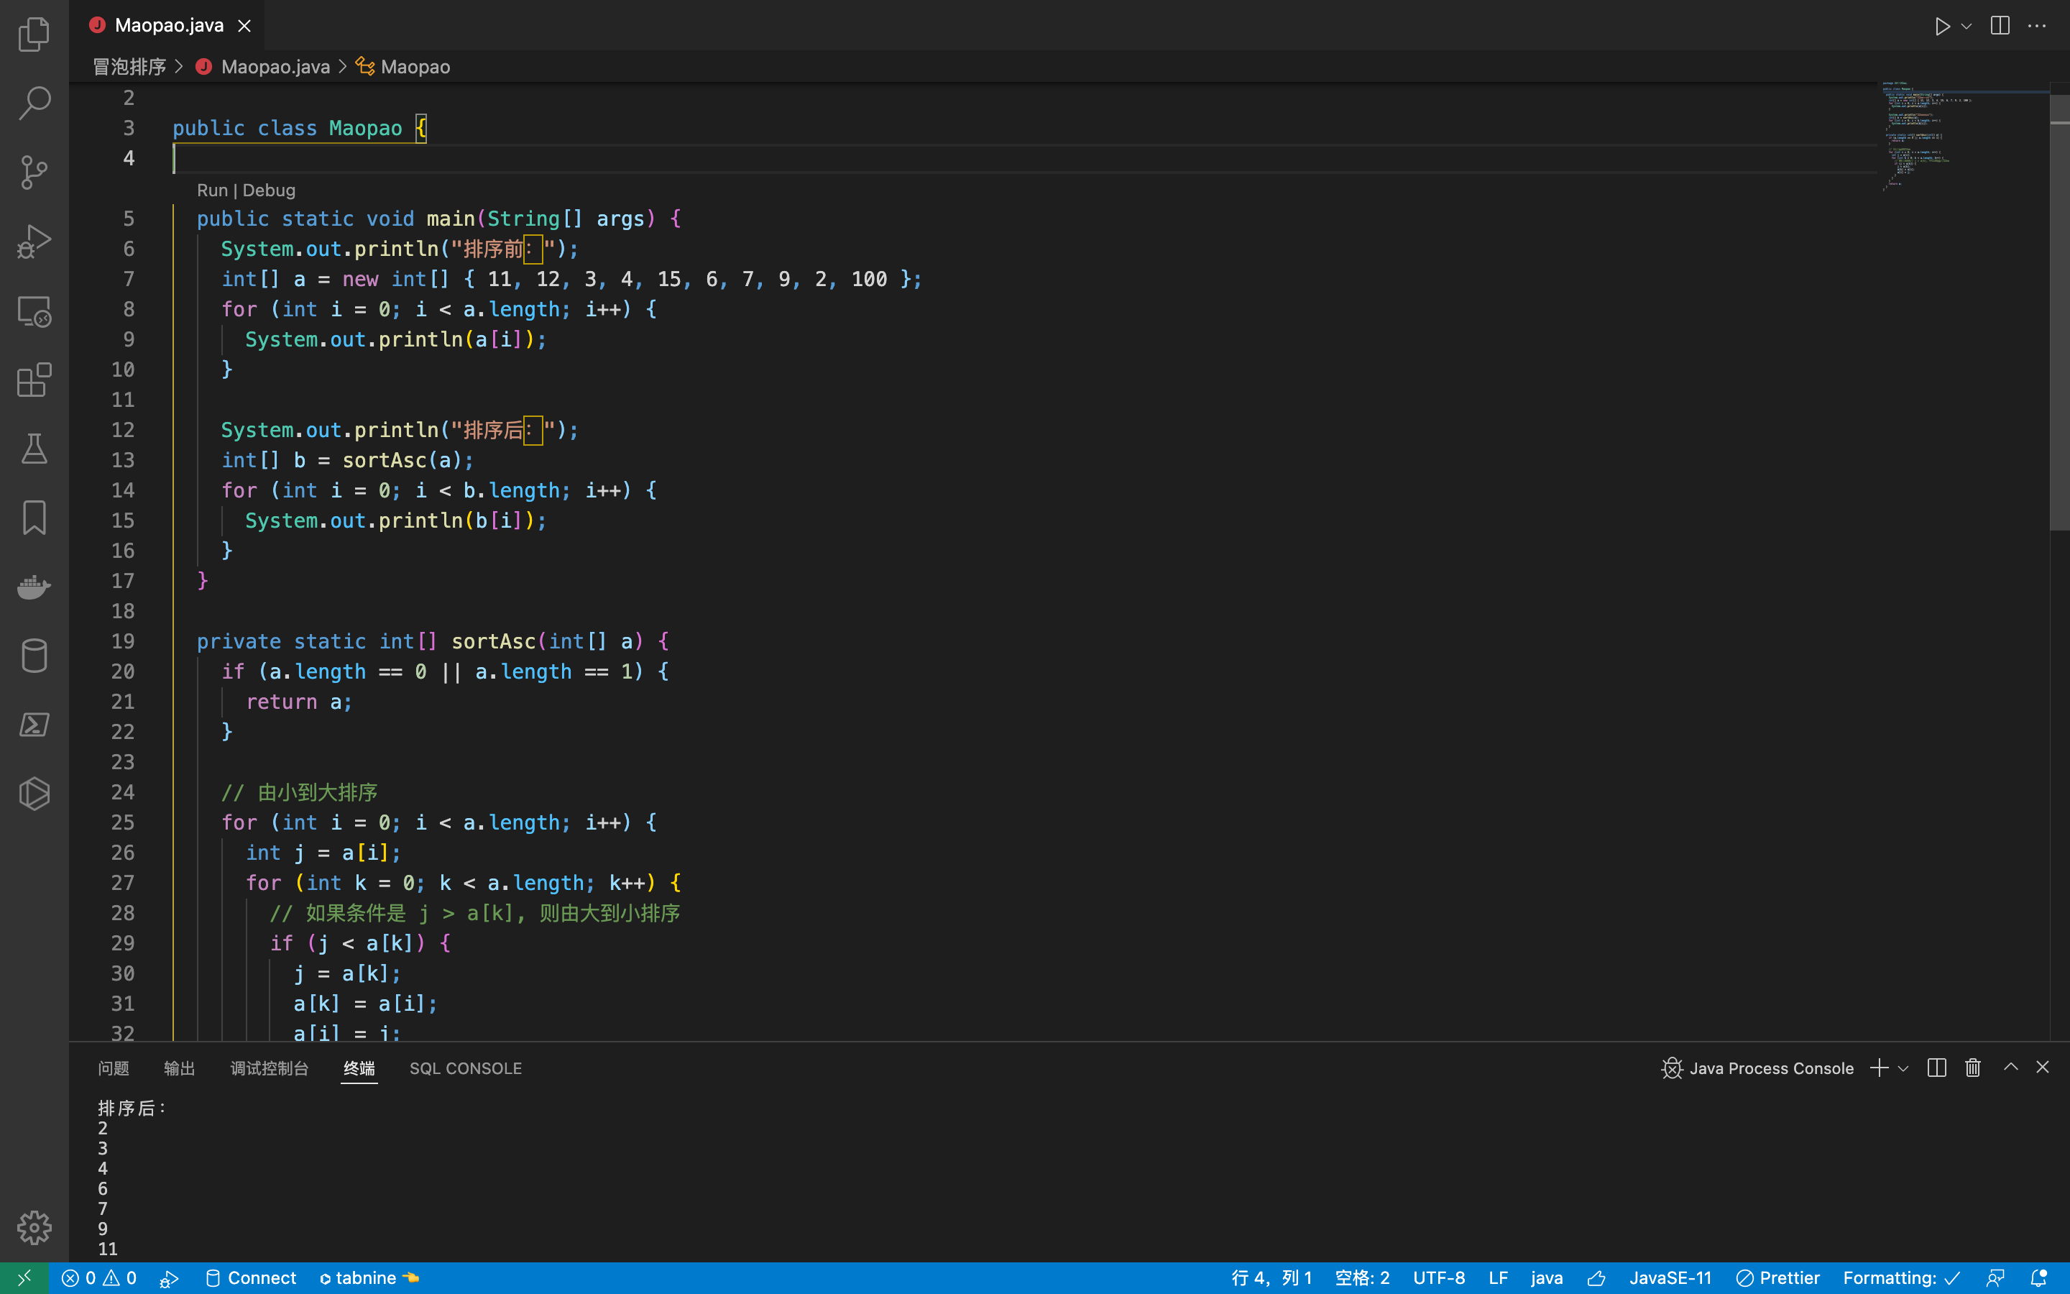Screen dimensions: 2070x1294
Task: Open the Testing flask icon
Action: pyautogui.click(x=34, y=449)
